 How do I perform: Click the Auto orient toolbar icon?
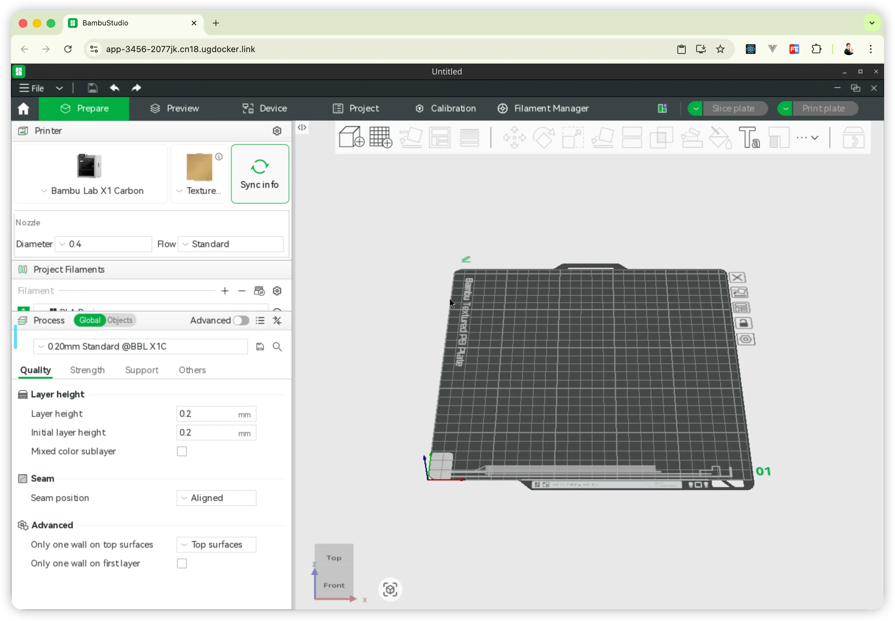pos(411,137)
